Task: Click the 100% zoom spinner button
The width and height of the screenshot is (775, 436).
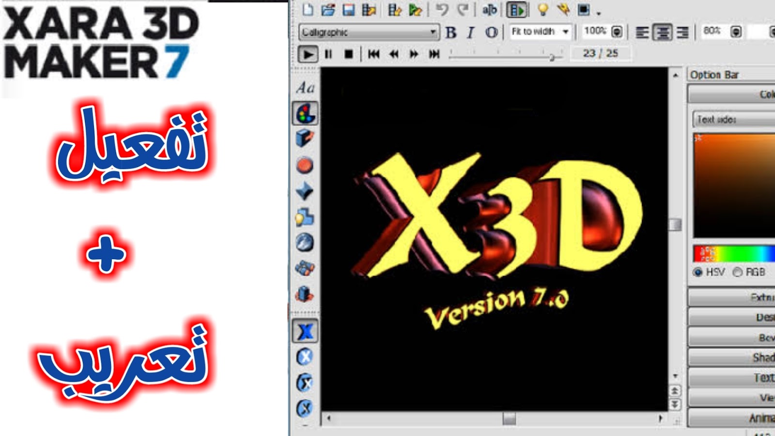Action: click(617, 31)
